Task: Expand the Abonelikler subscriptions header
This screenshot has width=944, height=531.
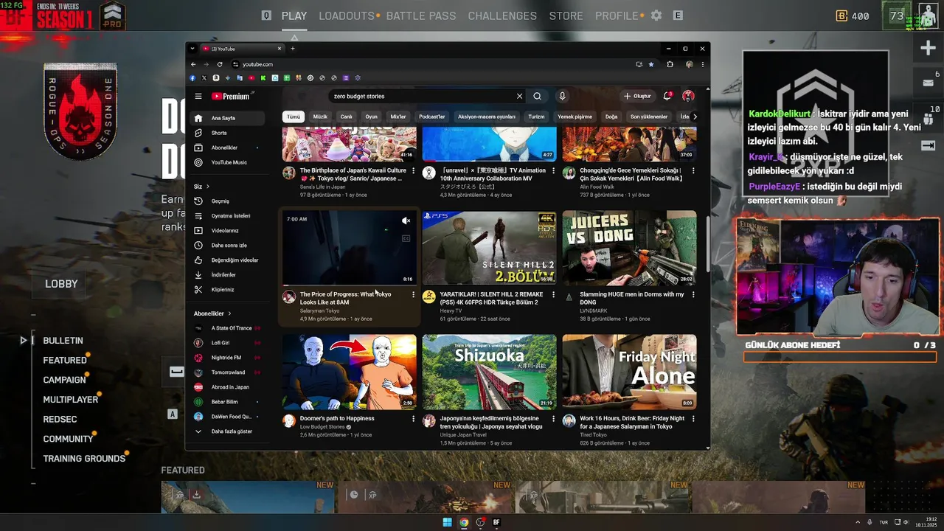Action: [212, 313]
